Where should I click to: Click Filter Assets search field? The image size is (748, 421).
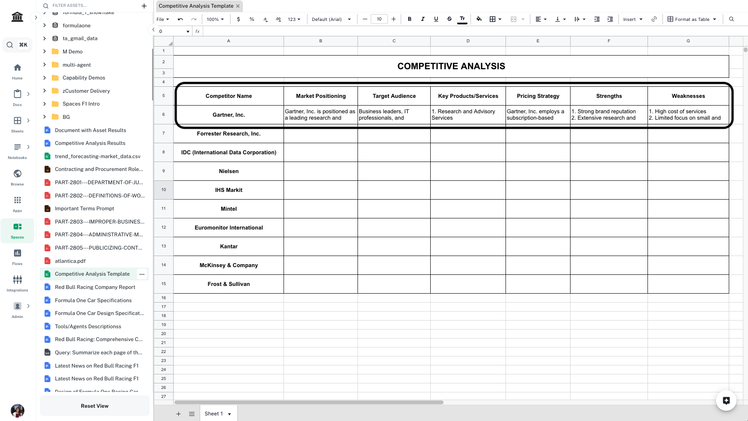(90, 6)
